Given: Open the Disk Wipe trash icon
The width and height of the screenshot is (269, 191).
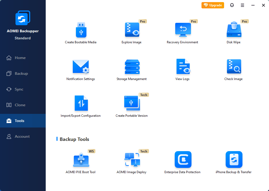Looking at the screenshot, I should coord(234,29).
